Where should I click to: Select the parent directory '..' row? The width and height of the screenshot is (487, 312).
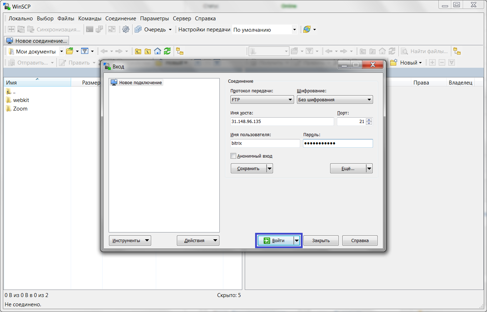11,92
